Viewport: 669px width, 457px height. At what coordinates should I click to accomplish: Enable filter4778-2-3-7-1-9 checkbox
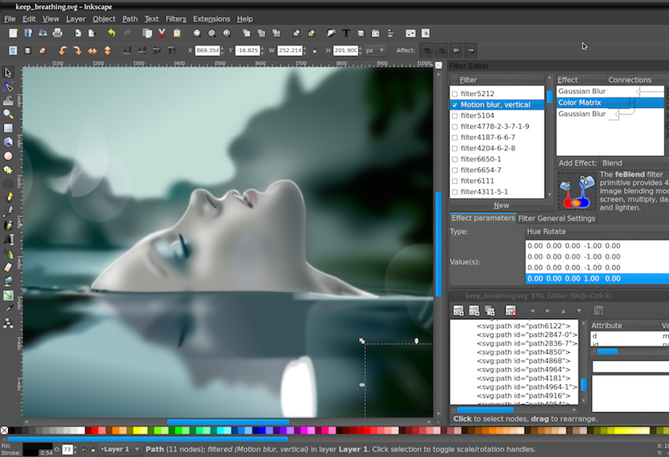pos(454,126)
